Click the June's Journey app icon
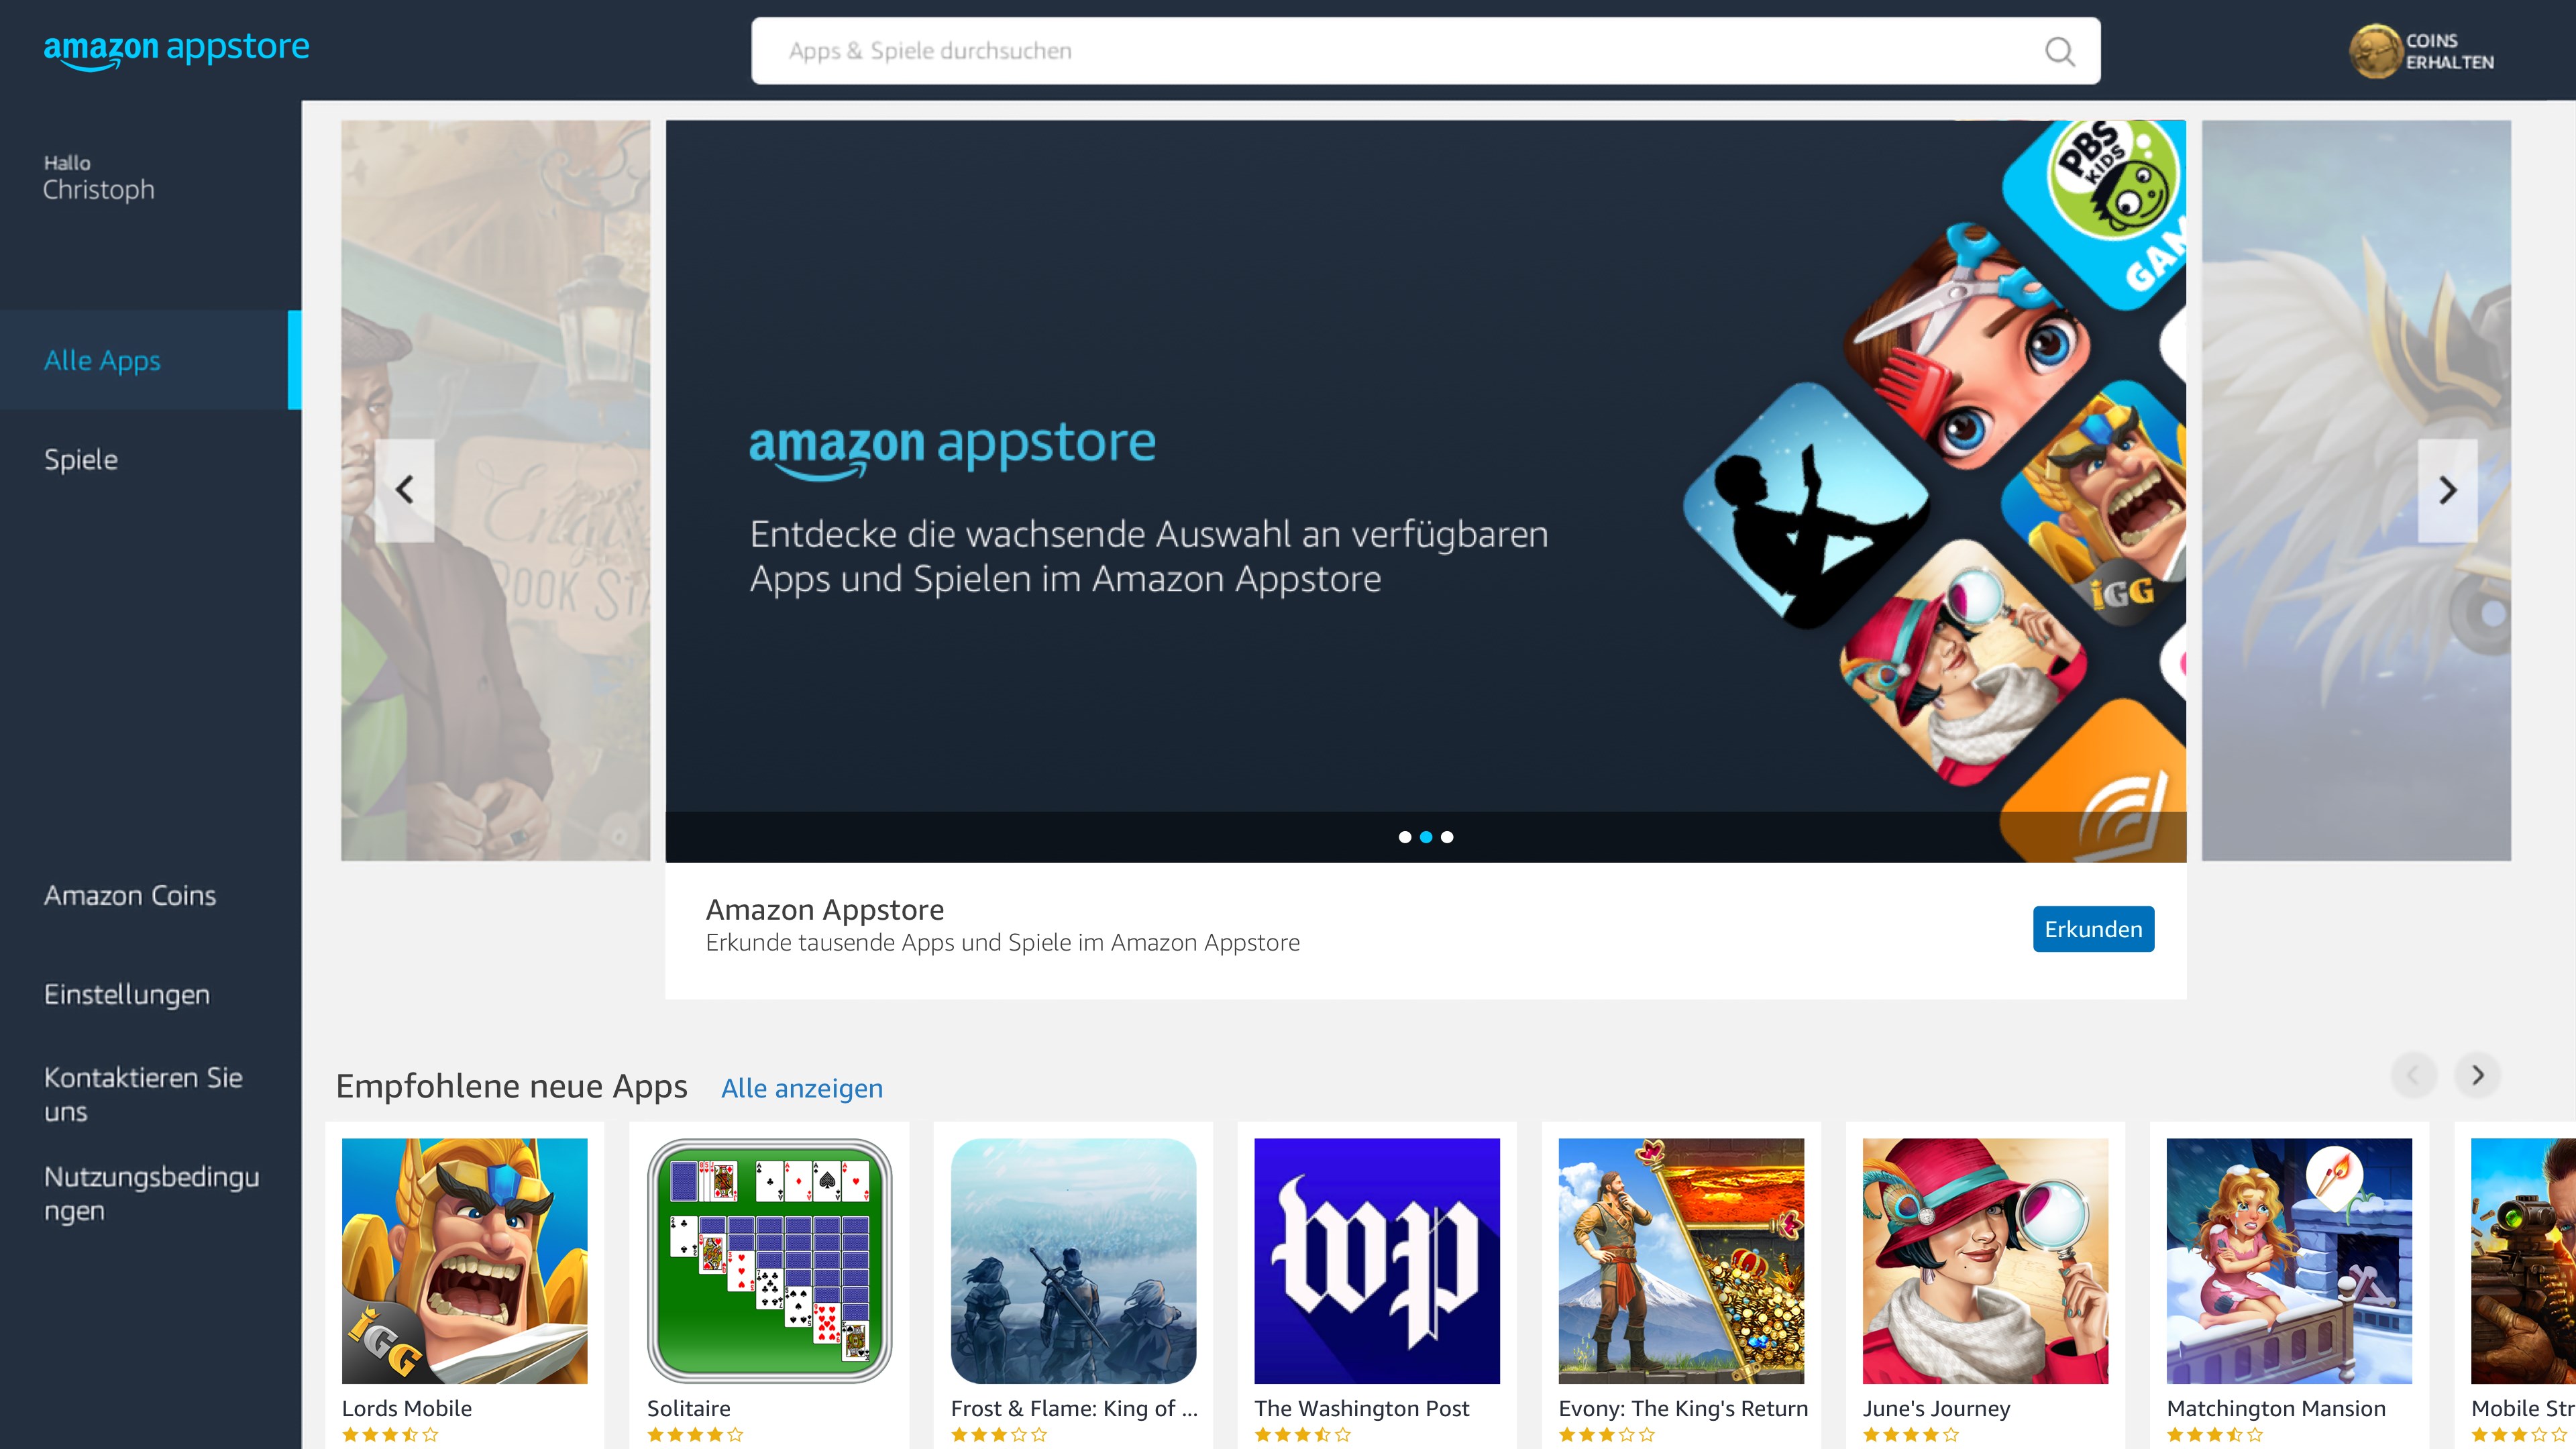The height and width of the screenshot is (1449, 2576). pyautogui.click(x=1985, y=1261)
